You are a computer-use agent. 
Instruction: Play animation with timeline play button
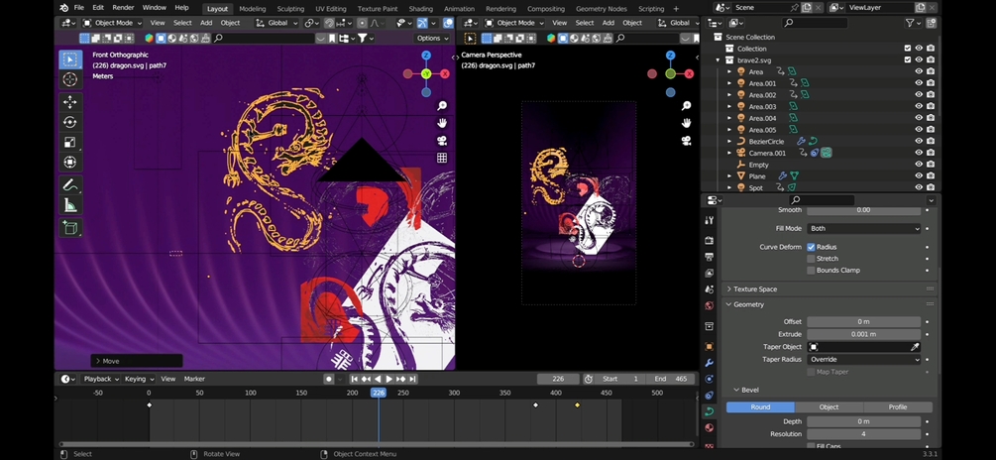point(389,379)
